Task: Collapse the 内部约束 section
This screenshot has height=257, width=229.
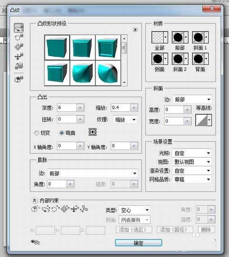Action: point(34,200)
